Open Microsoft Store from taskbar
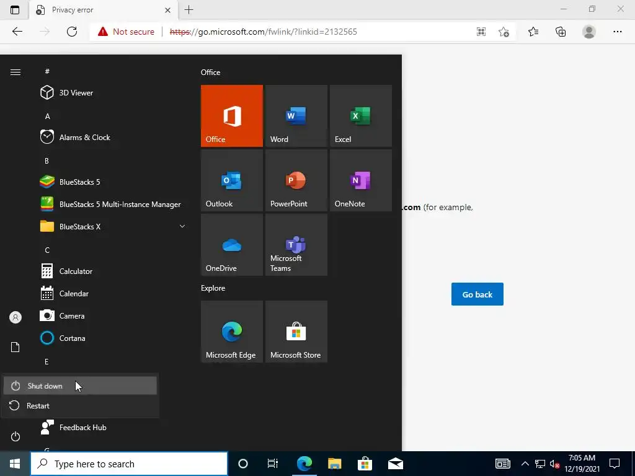Viewport: 635px width, 476px height. click(x=365, y=464)
